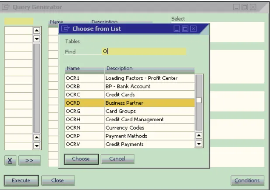Click the Credit Cards description

tap(120, 95)
